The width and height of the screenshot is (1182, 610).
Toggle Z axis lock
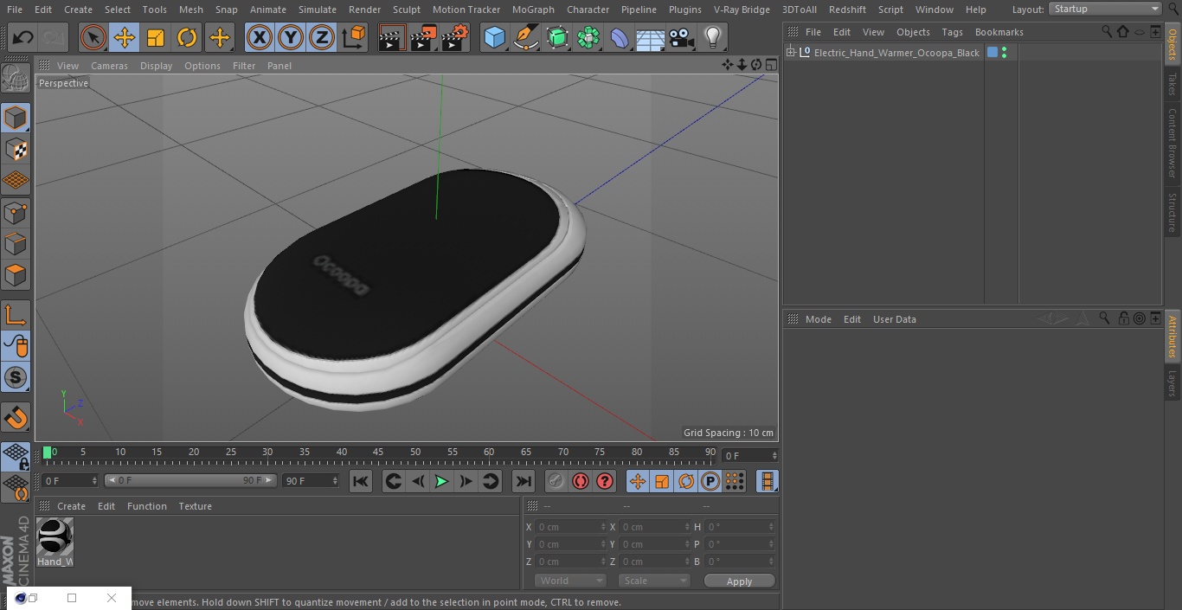[322, 38]
